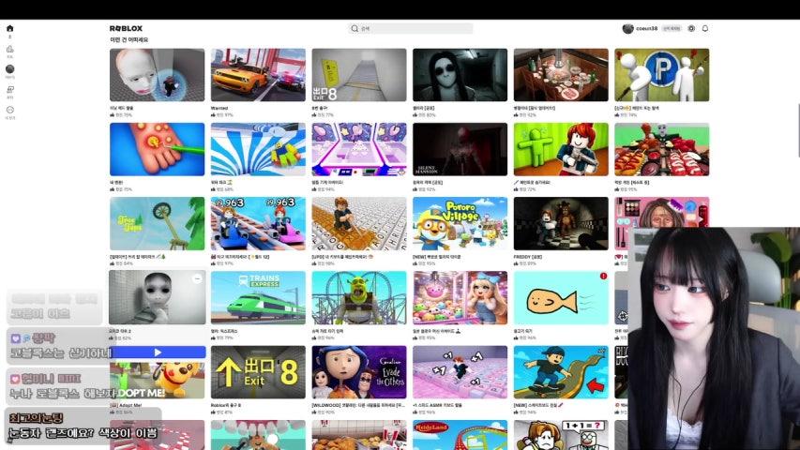Click the blue play button over Adopt Me

tap(158, 352)
